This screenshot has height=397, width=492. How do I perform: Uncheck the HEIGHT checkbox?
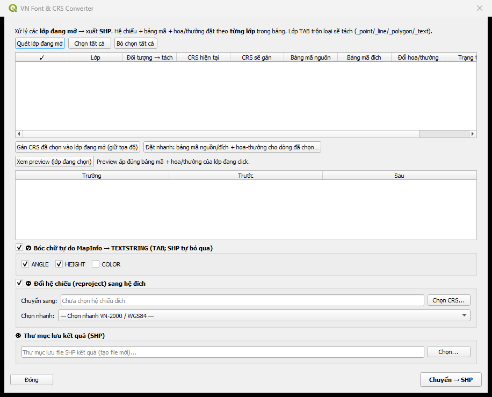click(59, 264)
